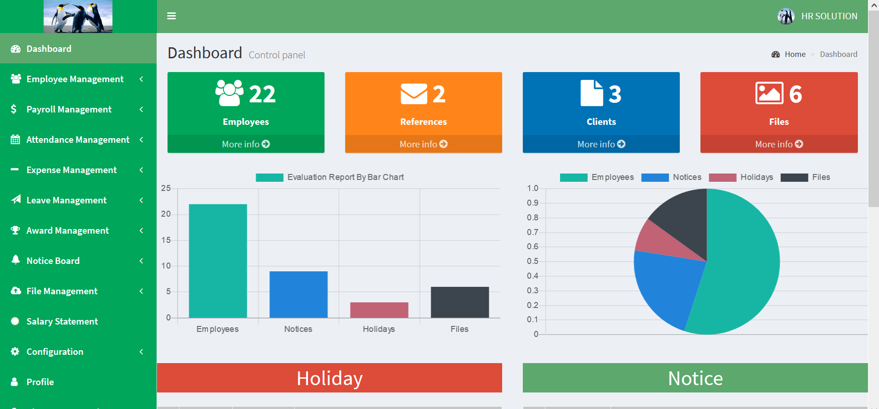Click the Profile user icon in sidebar
This screenshot has width=879, height=409.
[x=15, y=382]
